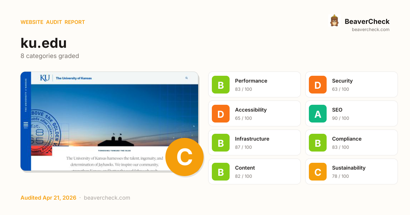Click the beavercheck.com link in the footer
Viewport: 410px width, 215px height.
[107, 198]
